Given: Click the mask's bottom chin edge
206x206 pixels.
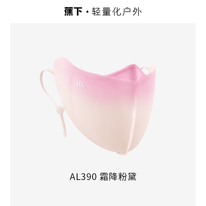Looking at the screenshot, I should (x=122, y=153).
